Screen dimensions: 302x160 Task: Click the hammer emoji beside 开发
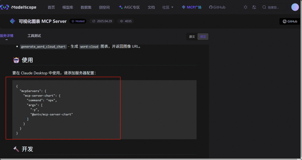coord(16,149)
